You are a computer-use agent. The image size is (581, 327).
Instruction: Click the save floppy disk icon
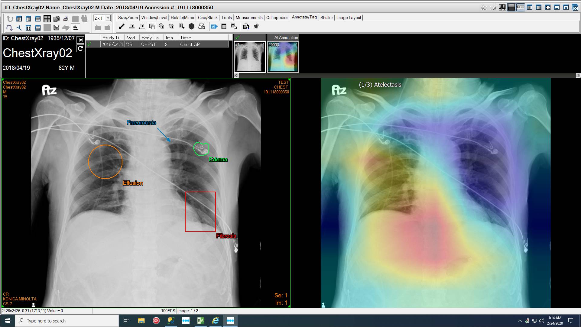click(x=56, y=28)
